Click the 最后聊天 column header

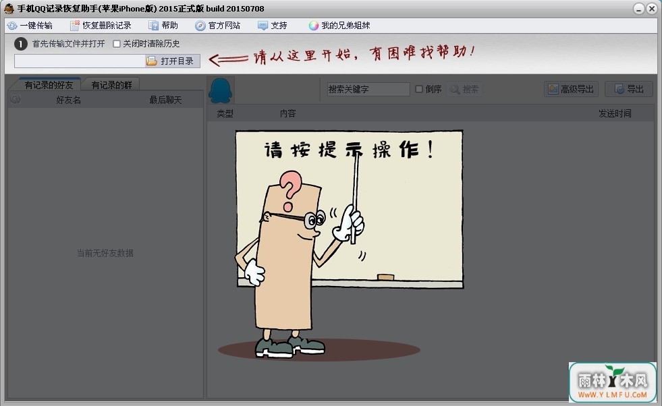[165, 100]
